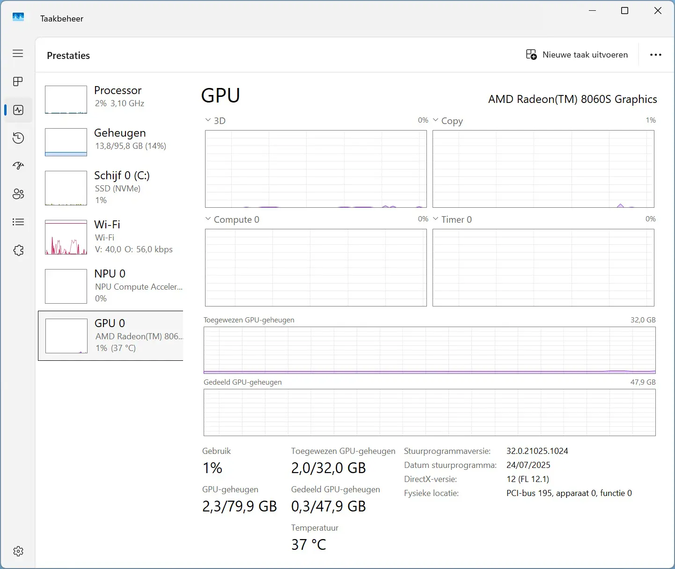This screenshot has height=569, width=675.
Task: Select the Schijf 0 (C:) entry
Action: coord(110,188)
